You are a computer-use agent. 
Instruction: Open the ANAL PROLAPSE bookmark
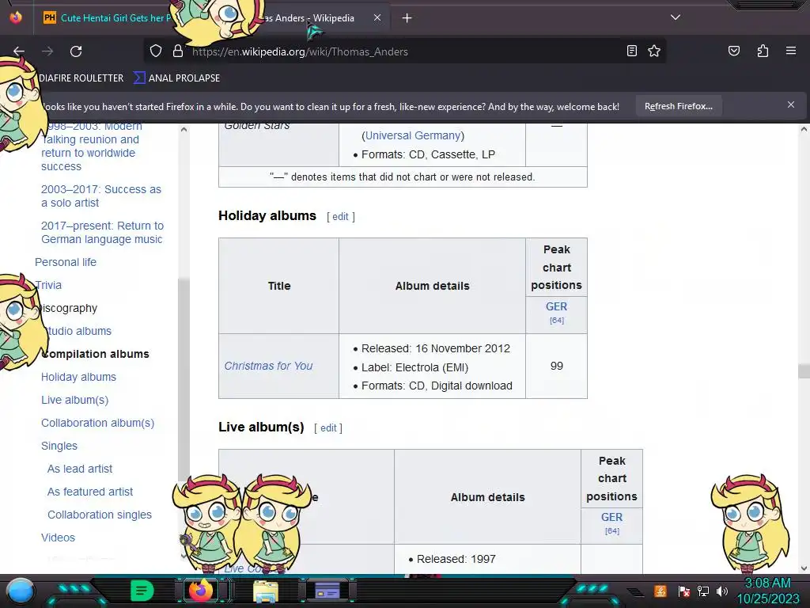(176, 78)
